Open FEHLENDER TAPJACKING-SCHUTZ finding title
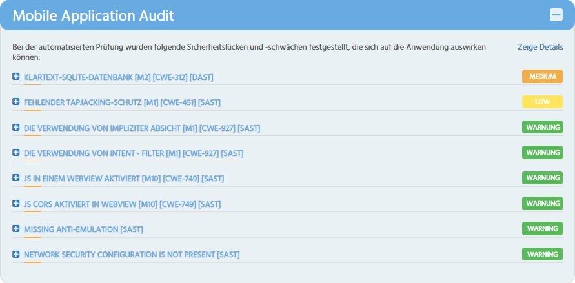This screenshot has width=575, height=283. coord(122,103)
